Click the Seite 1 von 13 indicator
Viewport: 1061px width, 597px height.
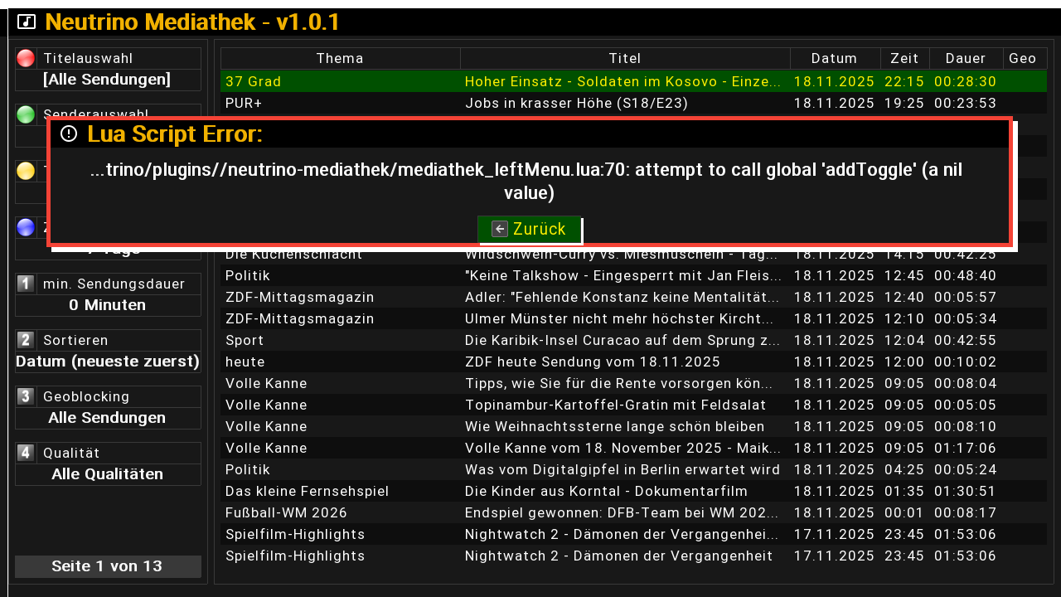click(107, 566)
